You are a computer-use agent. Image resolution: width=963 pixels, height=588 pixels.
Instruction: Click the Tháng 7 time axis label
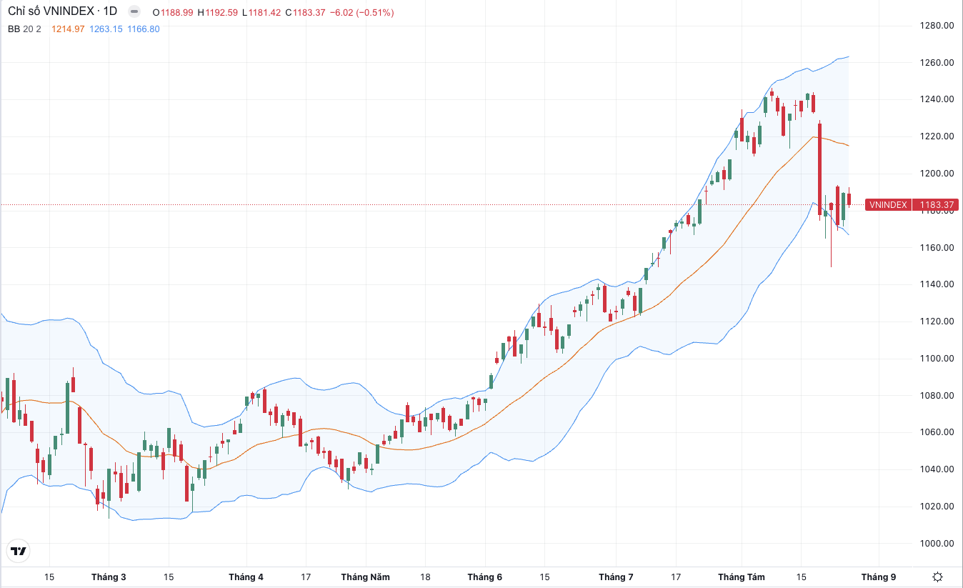click(x=616, y=577)
